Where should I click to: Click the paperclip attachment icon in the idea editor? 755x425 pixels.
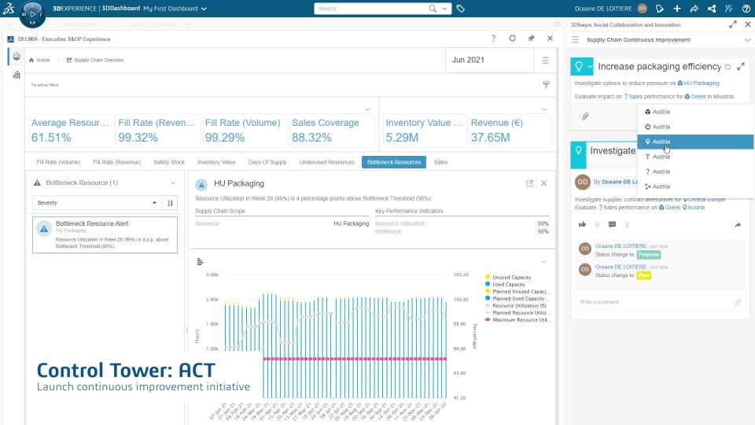tap(585, 116)
